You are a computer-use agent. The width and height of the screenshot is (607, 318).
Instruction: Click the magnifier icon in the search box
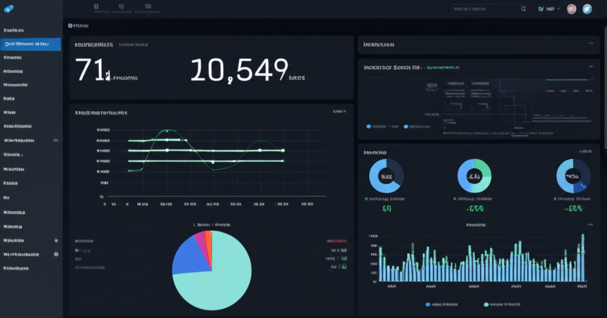(x=523, y=9)
